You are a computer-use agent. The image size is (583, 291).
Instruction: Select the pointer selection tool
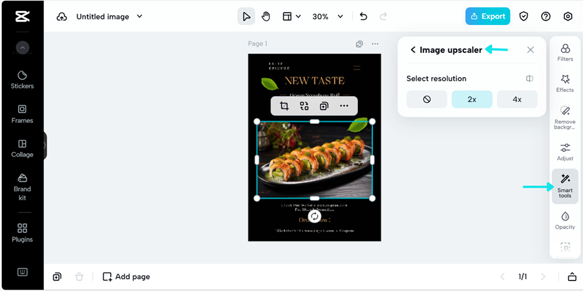[246, 16]
